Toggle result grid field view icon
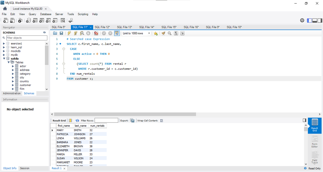The width and height of the screenshot is (323, 172). tap(71, 120)
